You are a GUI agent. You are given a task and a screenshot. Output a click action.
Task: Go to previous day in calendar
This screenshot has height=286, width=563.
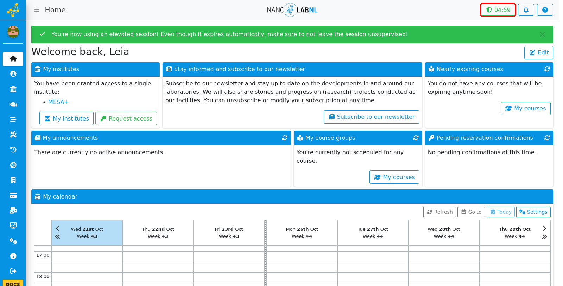57,228
